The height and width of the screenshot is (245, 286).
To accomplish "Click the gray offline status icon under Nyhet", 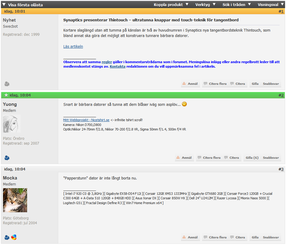I will point(7,84).
